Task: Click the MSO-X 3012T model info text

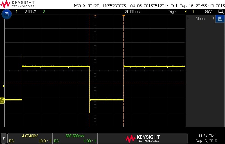Action: click(149, 6)
